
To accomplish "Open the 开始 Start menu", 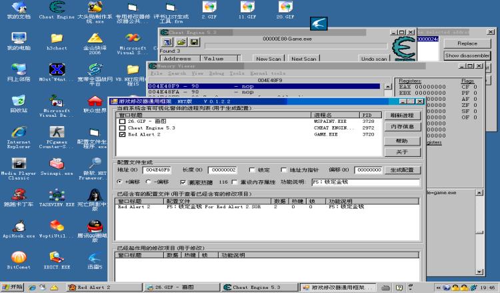I will click(x=13, y=287).
